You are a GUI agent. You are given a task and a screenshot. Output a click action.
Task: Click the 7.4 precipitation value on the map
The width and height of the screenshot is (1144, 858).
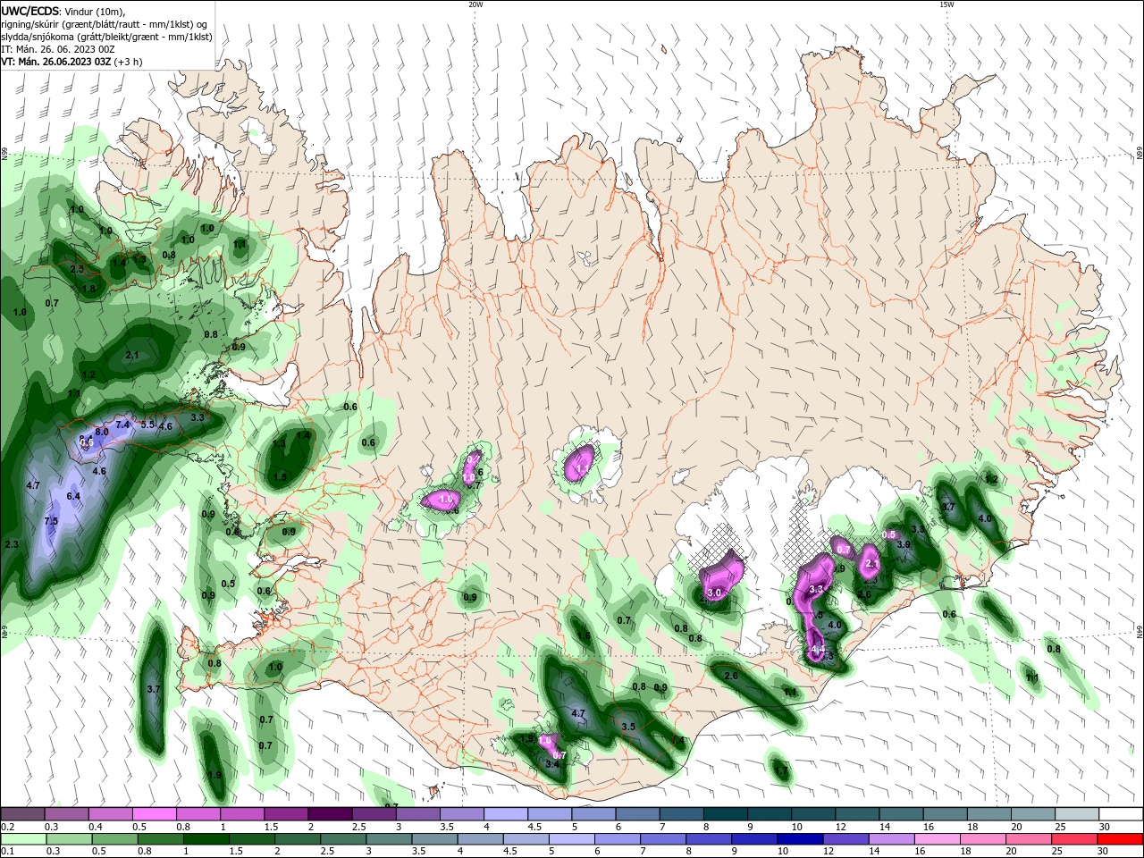123,425
